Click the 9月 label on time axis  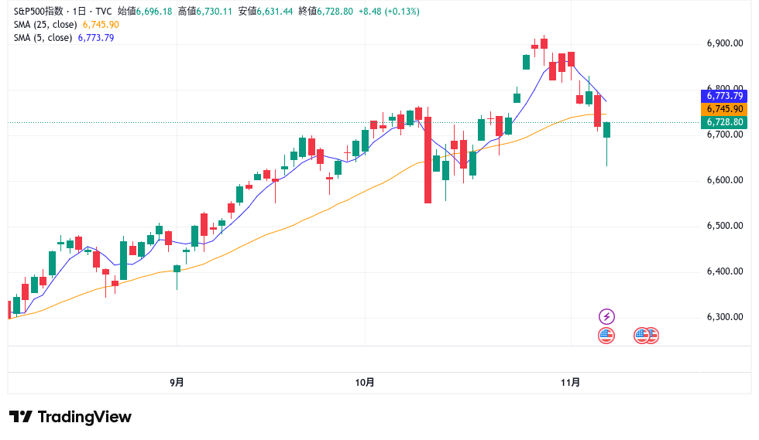pyautogui.click(x=177, y=382)
